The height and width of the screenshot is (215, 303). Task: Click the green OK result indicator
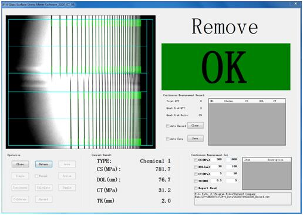[226, 67]
